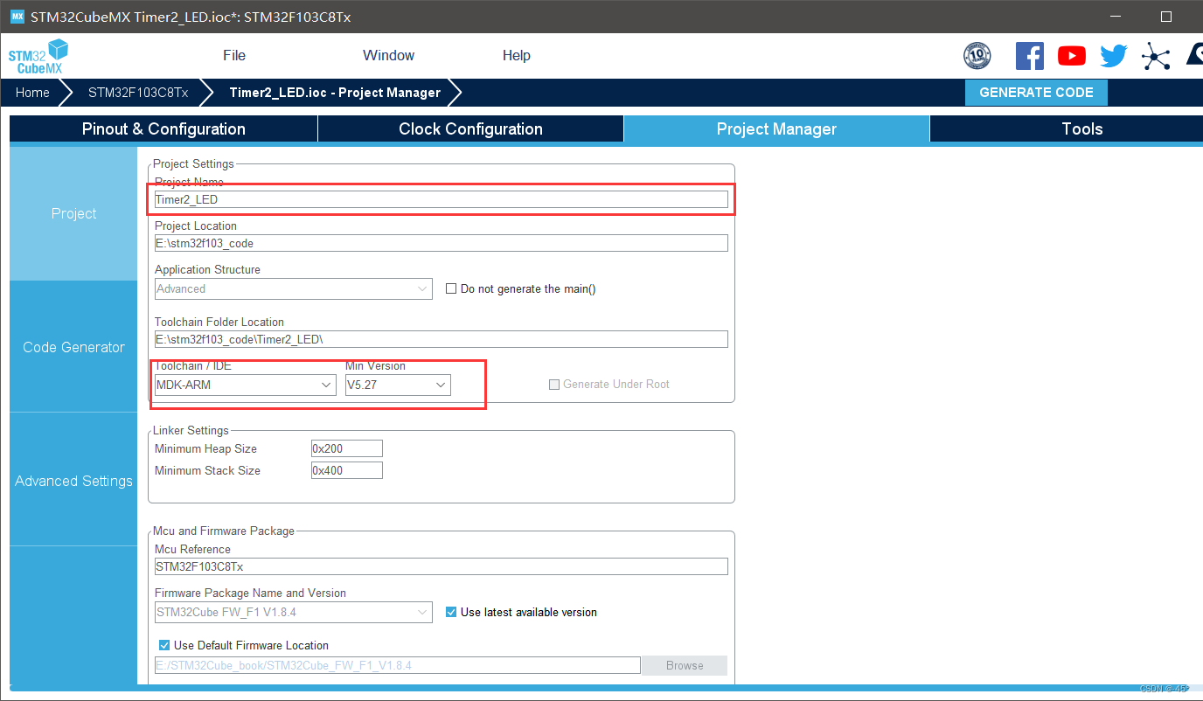Viewport: 1203px width, 701px height.
Task: Open the YouTube icon link
Action: (1072, 56)
